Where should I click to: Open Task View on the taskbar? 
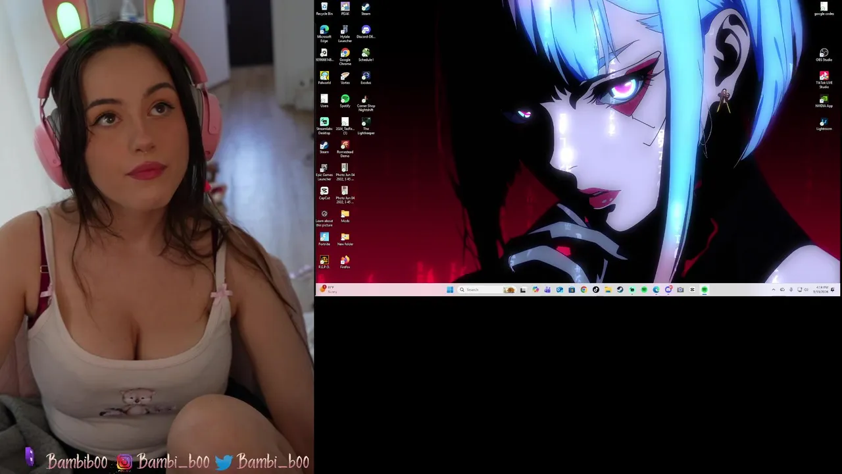click(523, 290)
